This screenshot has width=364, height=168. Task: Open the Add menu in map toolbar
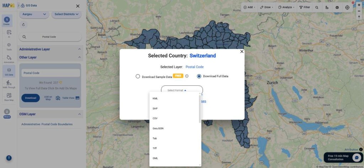click(249, 7)
